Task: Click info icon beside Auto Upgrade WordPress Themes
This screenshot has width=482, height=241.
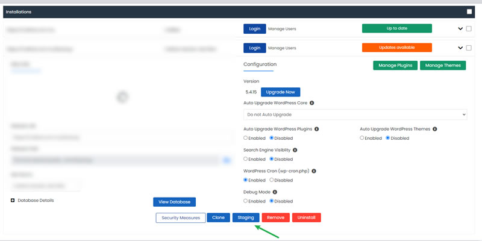Action: tap(434, 129)
